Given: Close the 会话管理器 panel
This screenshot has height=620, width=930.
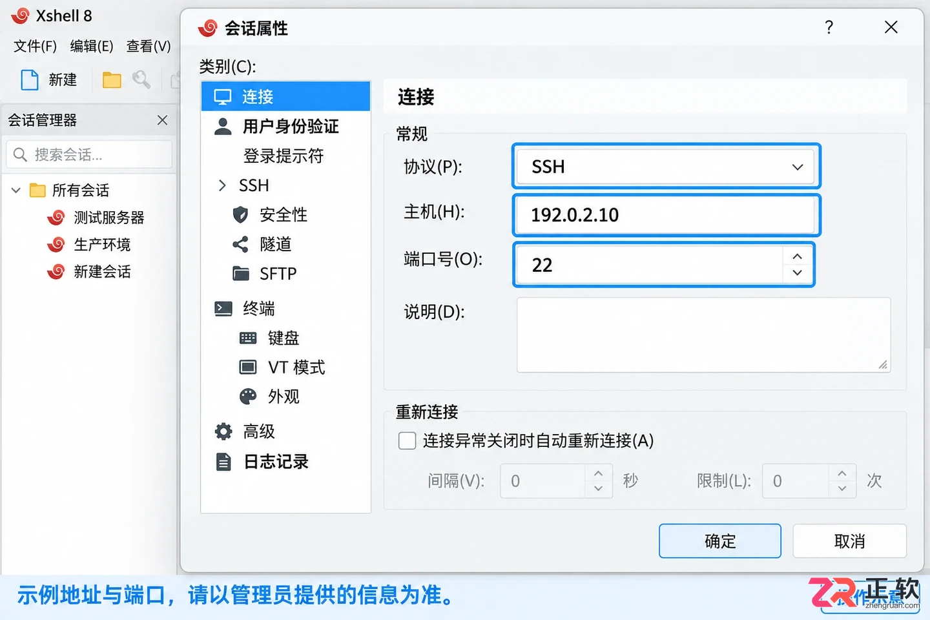Looking at the screenshot, I should pos(162,120).
